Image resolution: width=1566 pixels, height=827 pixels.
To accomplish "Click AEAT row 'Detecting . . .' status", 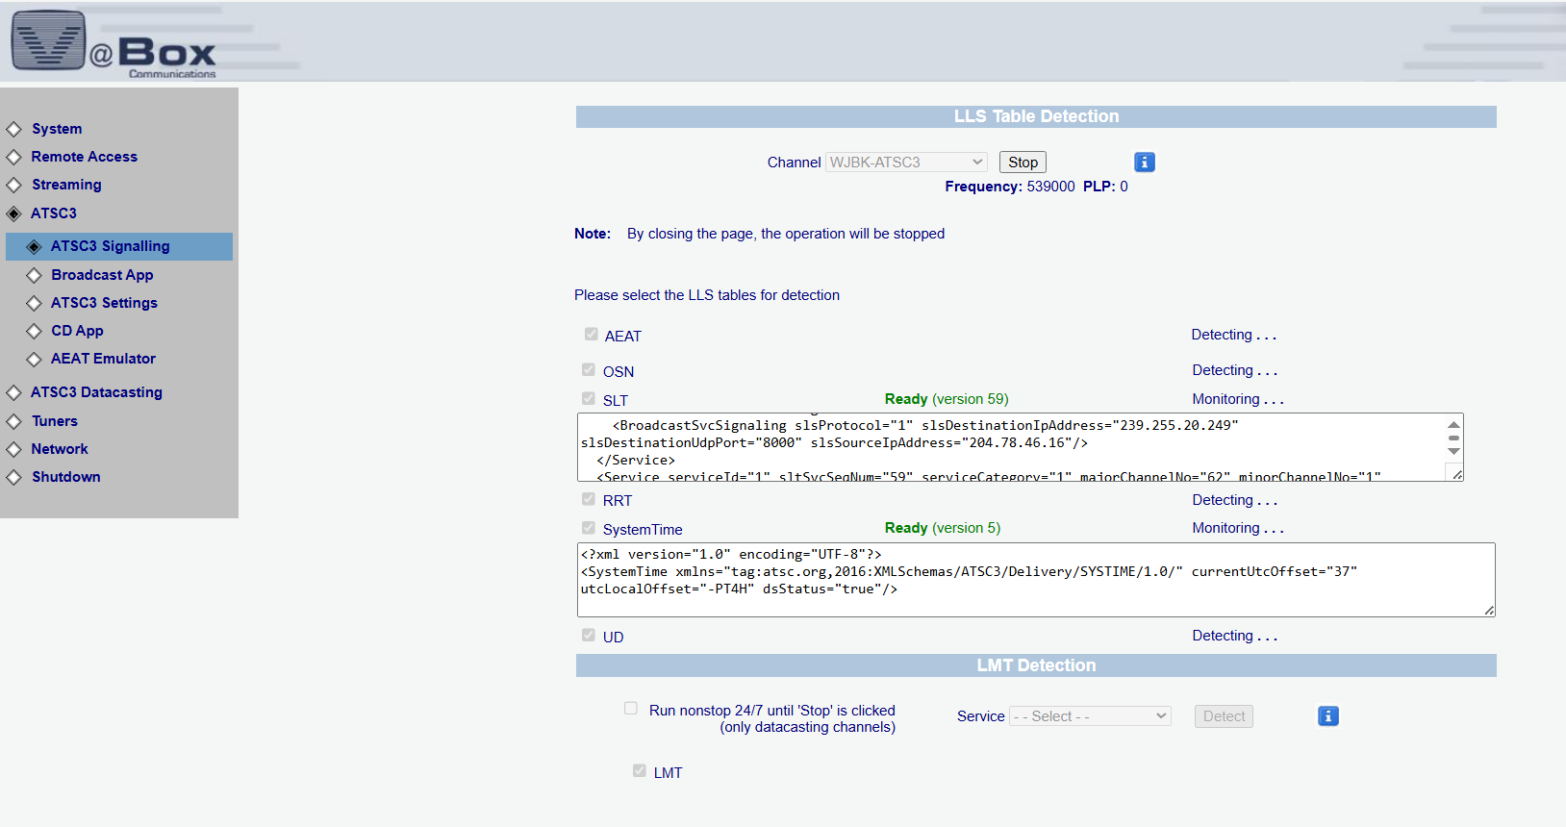I will (x=1234, y=335).
